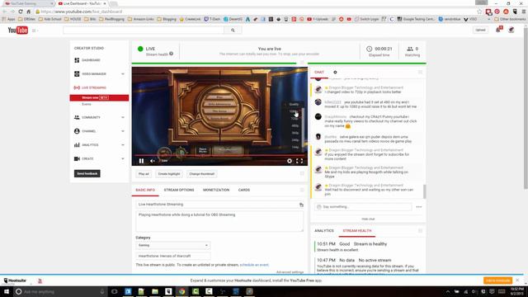528x297 pixels.
Task: Click the Create sidebar icon
Action: (77, 158)
